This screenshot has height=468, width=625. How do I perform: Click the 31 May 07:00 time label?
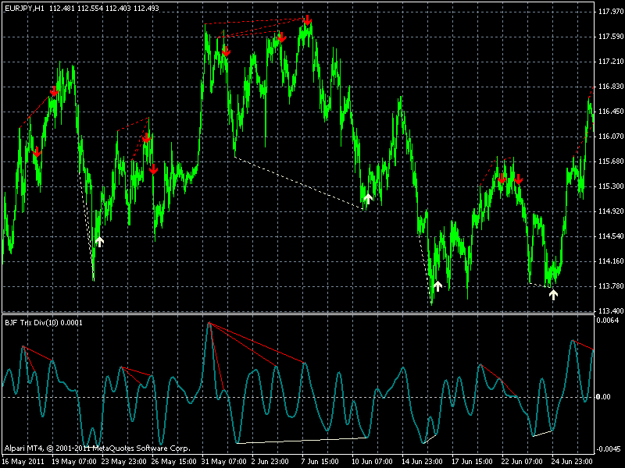click(224, 462)
